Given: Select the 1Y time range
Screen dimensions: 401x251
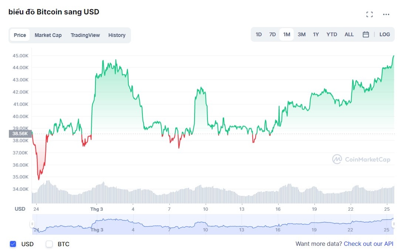Looking at the screenshot, I should (x=316, y=34).
